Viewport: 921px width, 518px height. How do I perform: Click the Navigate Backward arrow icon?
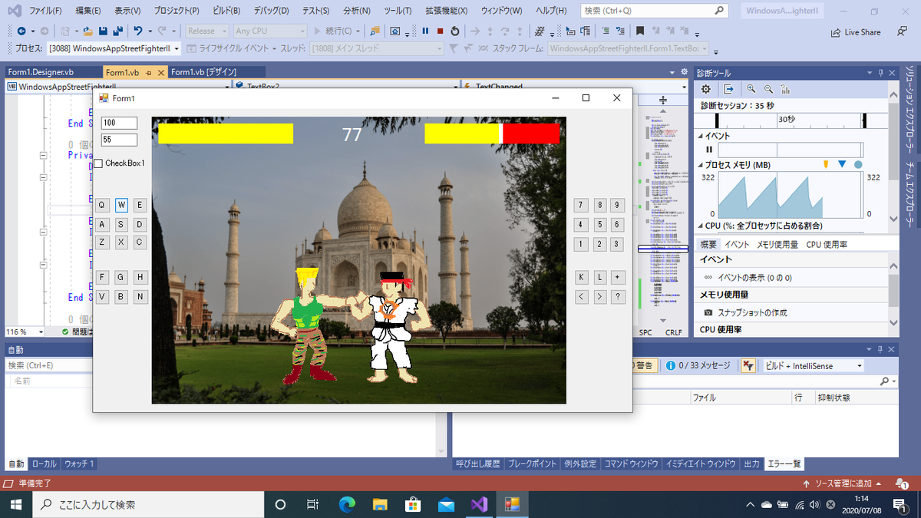[21, 31]
